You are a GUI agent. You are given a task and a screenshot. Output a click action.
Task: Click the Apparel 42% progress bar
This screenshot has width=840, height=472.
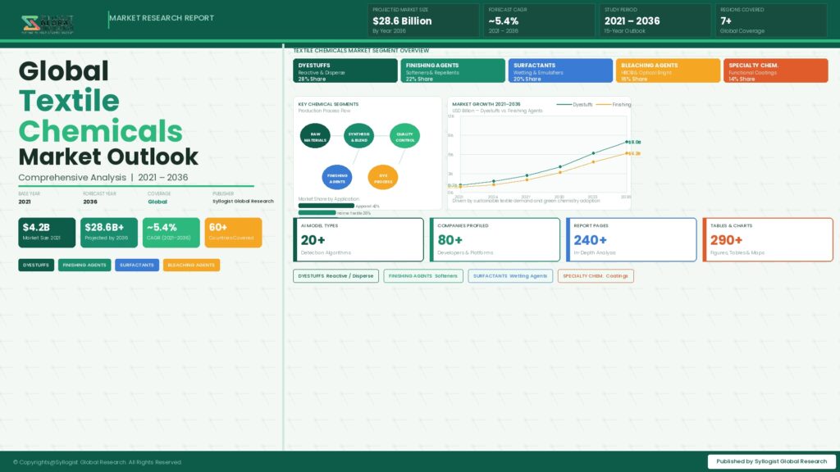(x=326, y=206)
